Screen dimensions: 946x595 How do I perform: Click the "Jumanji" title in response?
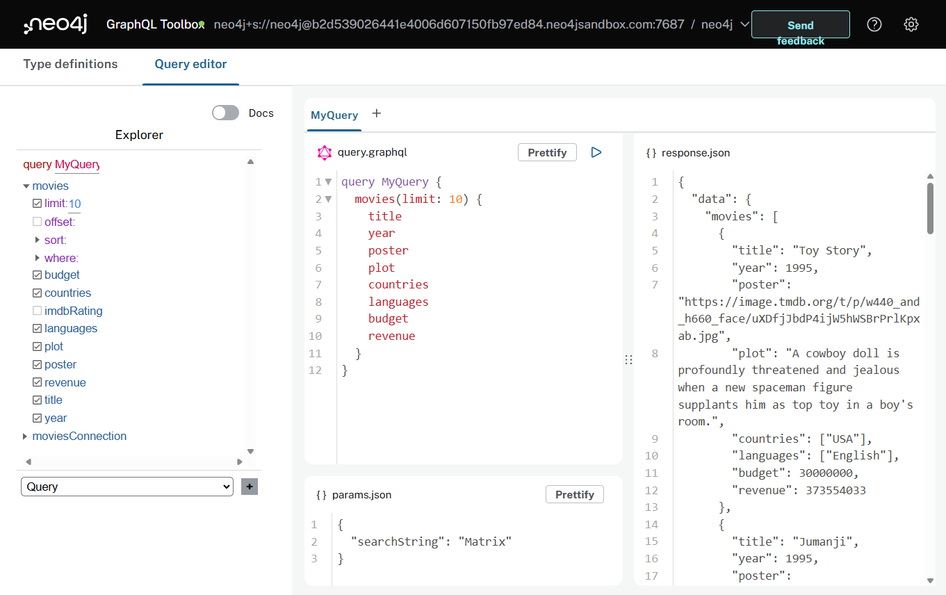point(822,541)
